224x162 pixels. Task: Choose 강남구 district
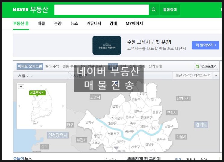[x=150, y=144]
